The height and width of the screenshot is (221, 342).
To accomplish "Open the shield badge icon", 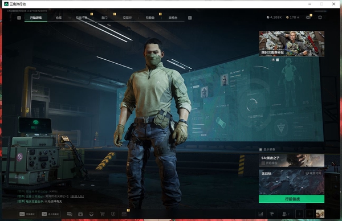I will [x=113, y=214].
